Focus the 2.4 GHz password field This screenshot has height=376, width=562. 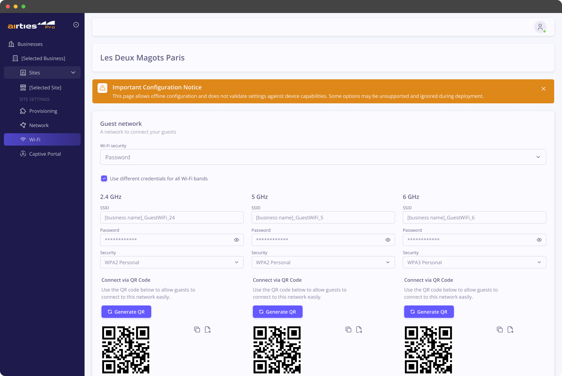[x=172, y=240]
